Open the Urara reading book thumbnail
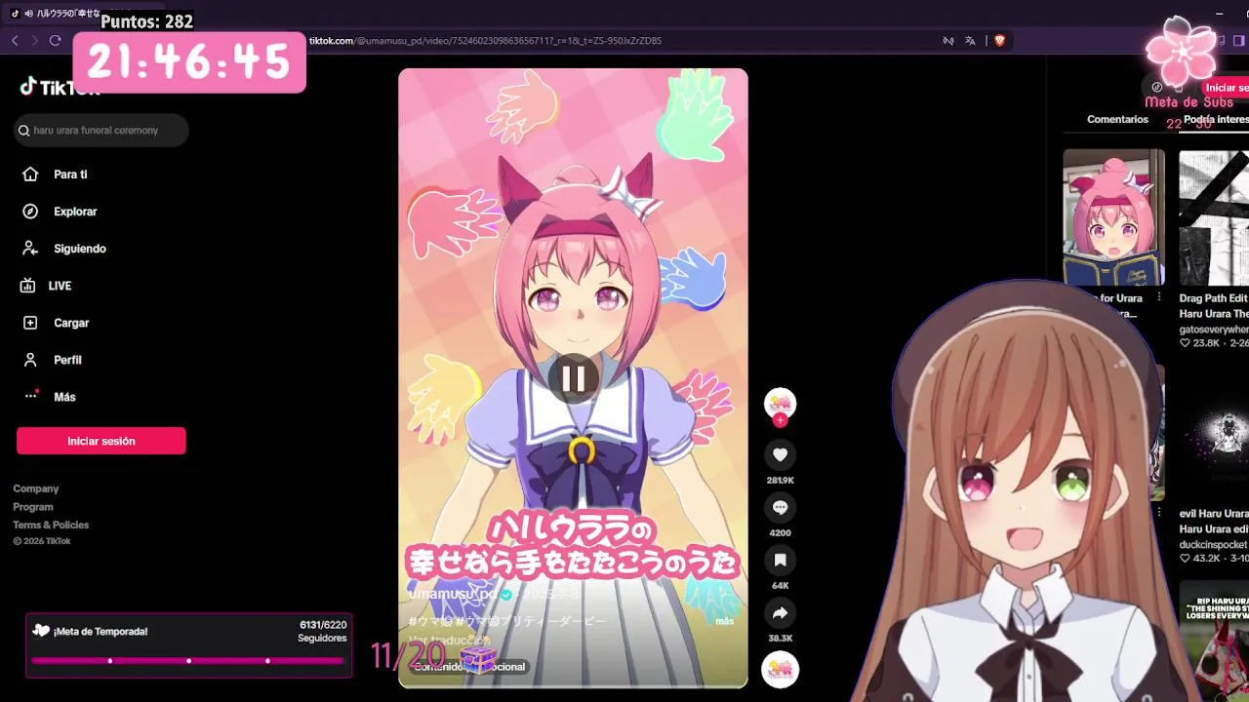1249x702 pixels. [x=1113, y=217]
